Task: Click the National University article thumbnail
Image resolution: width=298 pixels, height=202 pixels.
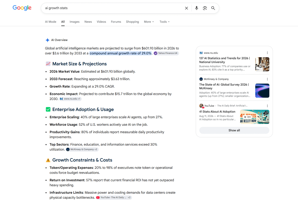Action: 262,64
